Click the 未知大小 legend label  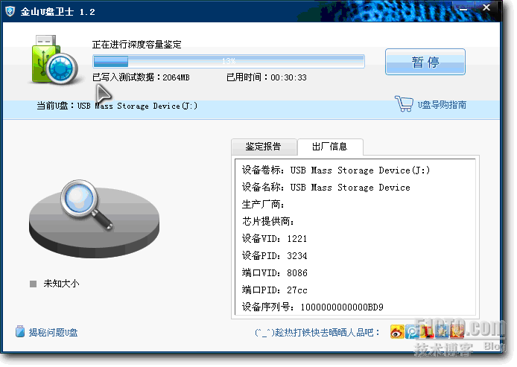click(x=61, y=284)
